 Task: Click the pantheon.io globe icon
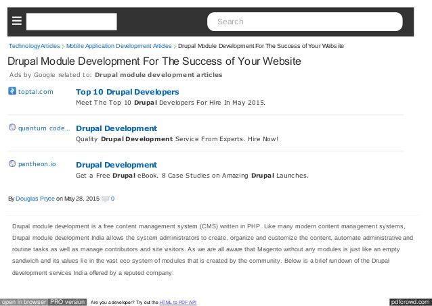[x=12, y=163]
